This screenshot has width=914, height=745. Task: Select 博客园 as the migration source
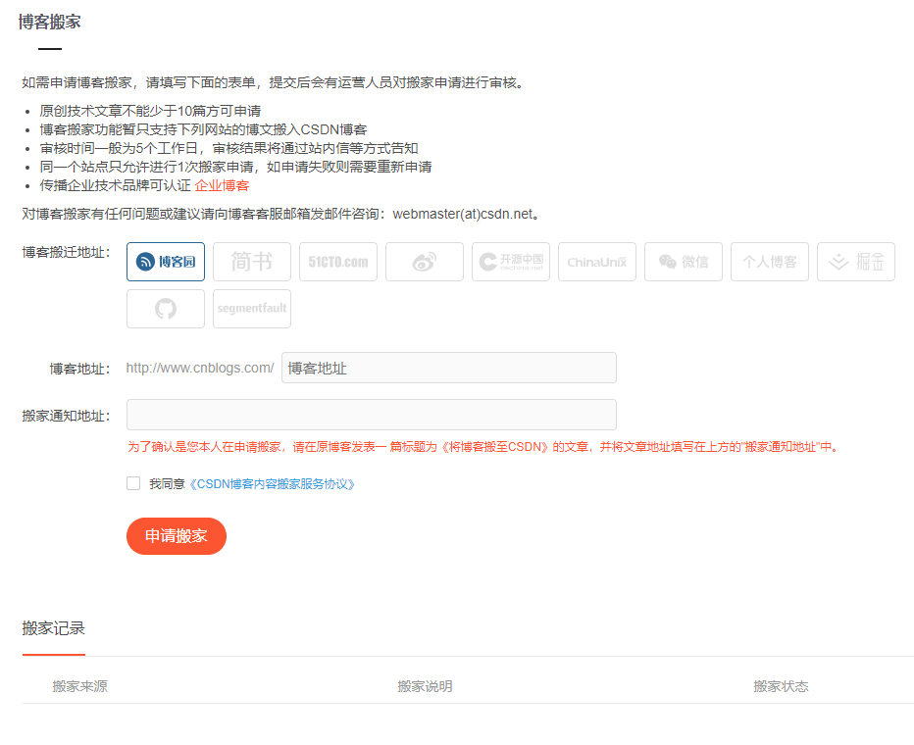pyautogui.click(x=165, y=261)
